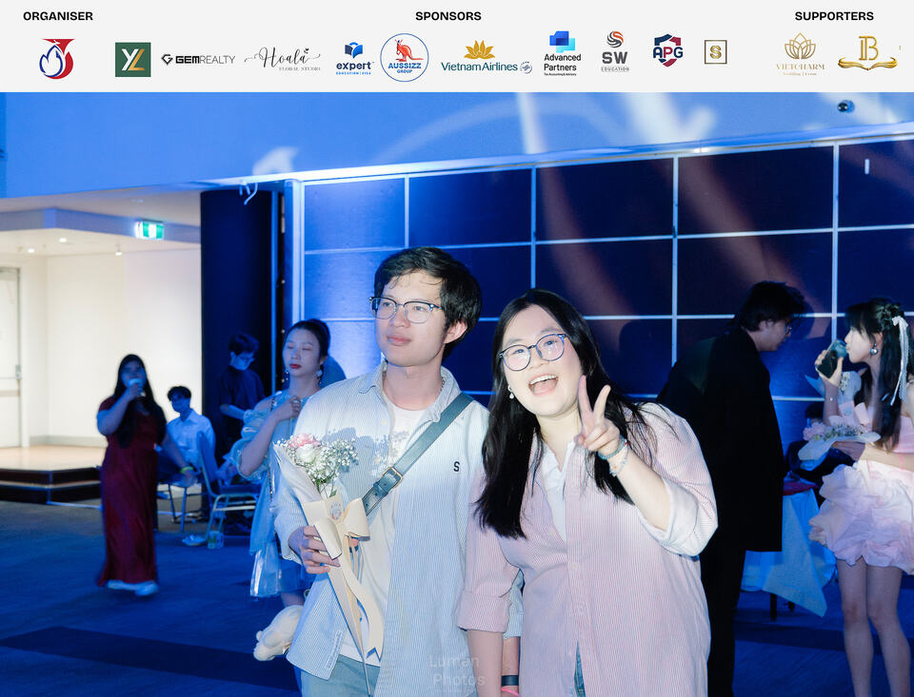
Task: Click the organiser's red and blue flame logo
Action: 56,58
